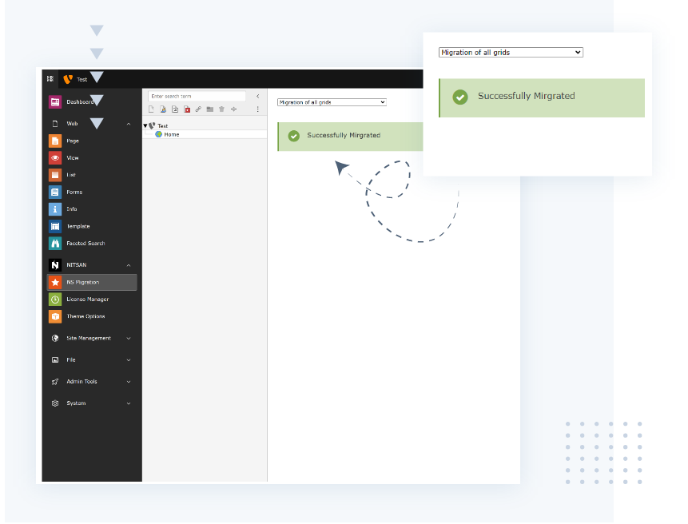Open the Forms module icon
The image size is (688, 524).
(x=55, y=193)
